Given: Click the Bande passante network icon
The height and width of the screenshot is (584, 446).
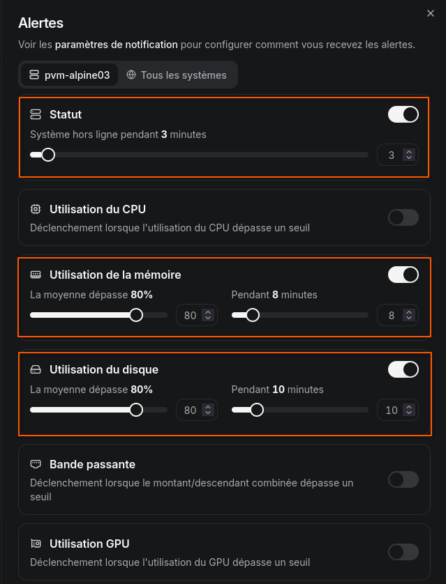Looking at the screenshot, I should [36, 464].
